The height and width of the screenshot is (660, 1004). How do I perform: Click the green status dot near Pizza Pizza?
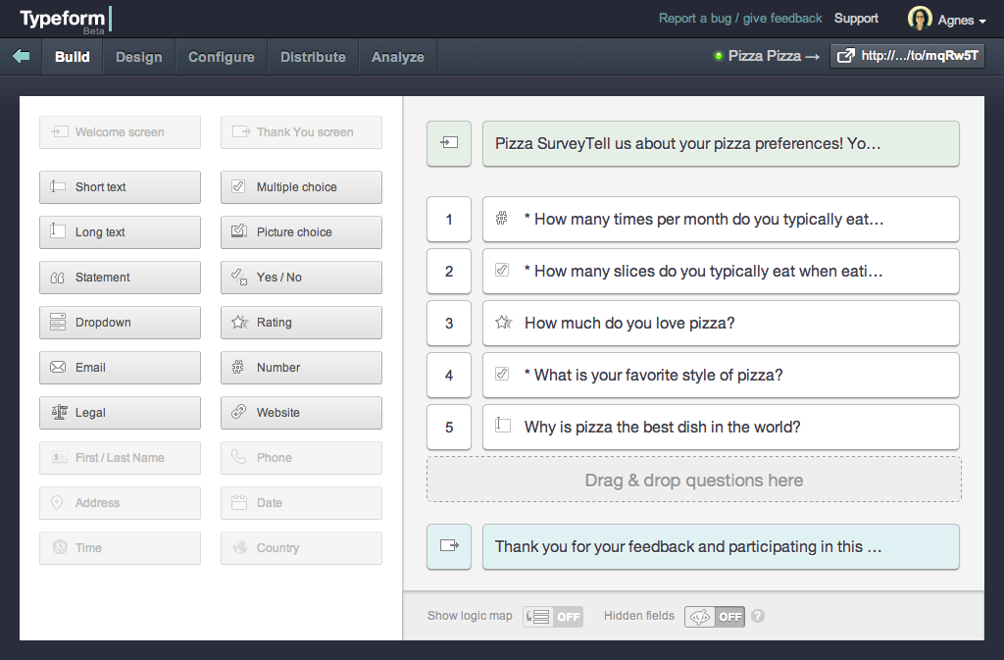(x=718, y=56)
